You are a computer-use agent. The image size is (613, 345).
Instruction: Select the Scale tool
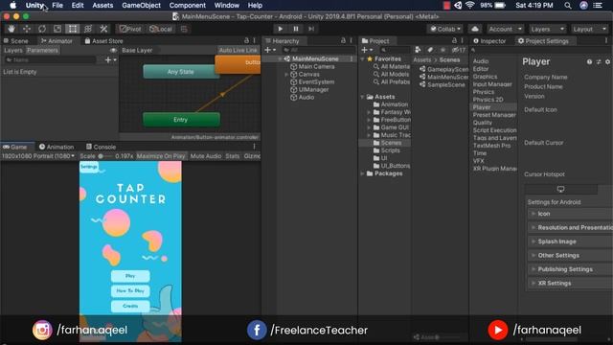57,29
